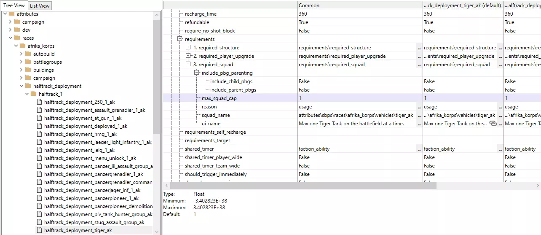Viewport: 541px width, 235px height.
Task: Click the autobuild folder icon
Action: (x=28, y=54)
